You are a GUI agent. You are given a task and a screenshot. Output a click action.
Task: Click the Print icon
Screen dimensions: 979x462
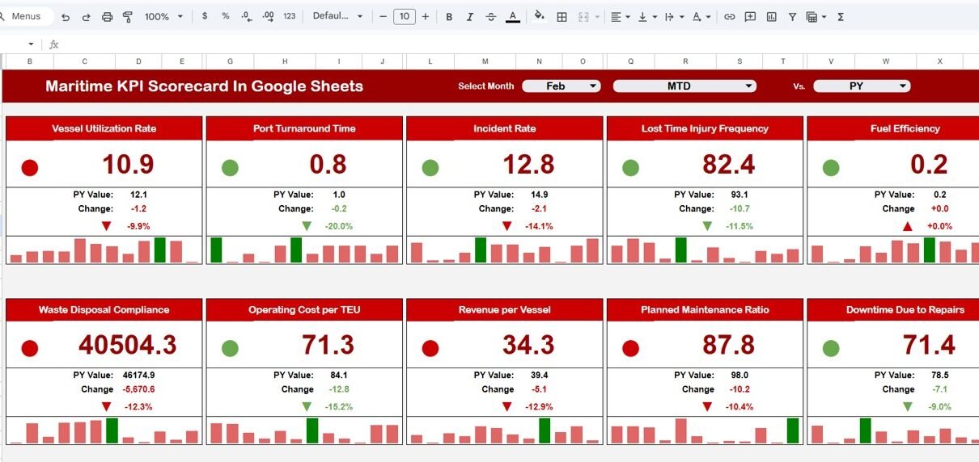tap(108, 17)
